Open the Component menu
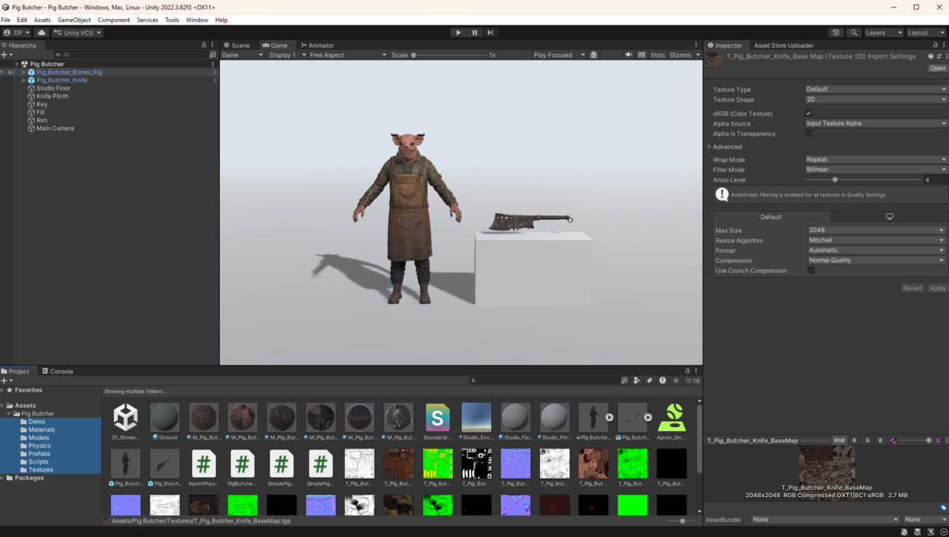 (114, 20)
